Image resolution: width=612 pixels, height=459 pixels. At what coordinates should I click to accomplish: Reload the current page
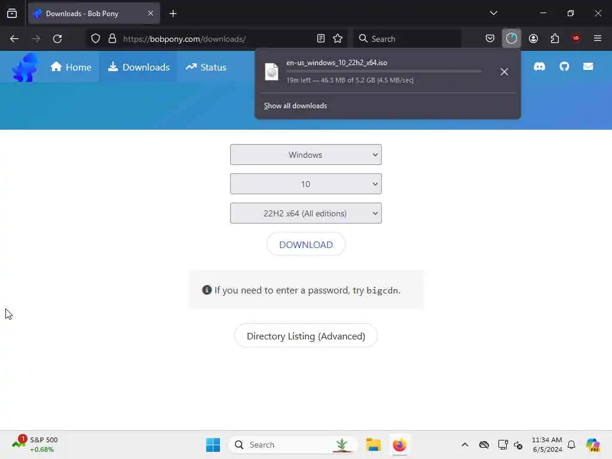click(x=57, y=39)
